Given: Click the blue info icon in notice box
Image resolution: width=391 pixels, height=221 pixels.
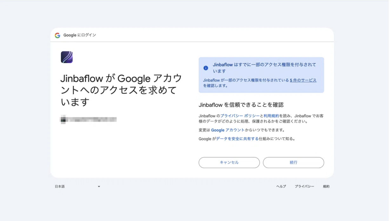Looking at the screenshot, I should [x=206, y=68].
